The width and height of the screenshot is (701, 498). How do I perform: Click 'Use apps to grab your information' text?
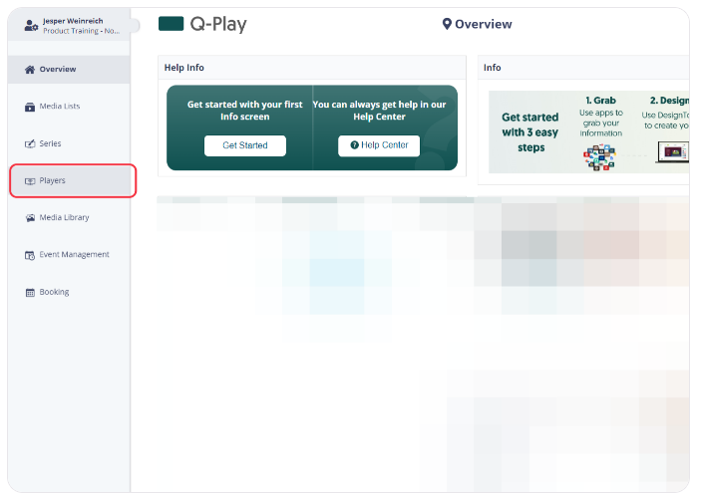coord(601,123)
